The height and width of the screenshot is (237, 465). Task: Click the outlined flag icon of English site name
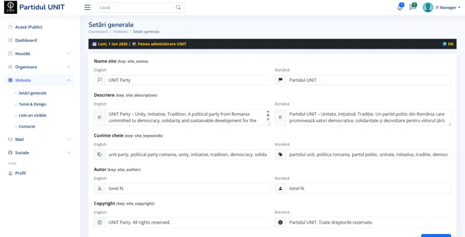99,80
